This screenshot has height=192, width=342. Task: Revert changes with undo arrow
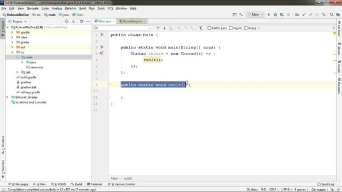click(x=324, y=14)
